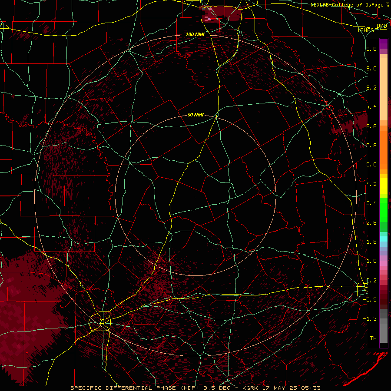The image size is (391, 391).
Task: Click the 0.2 value on the color scale
Action: tap(371, 281)
